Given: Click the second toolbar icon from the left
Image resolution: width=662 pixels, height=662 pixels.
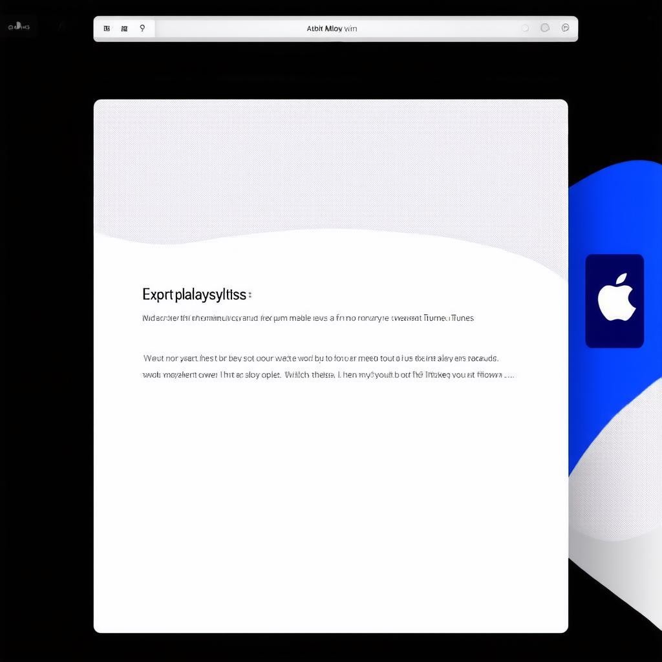Looking at the screenshot, I should [124, 28].
